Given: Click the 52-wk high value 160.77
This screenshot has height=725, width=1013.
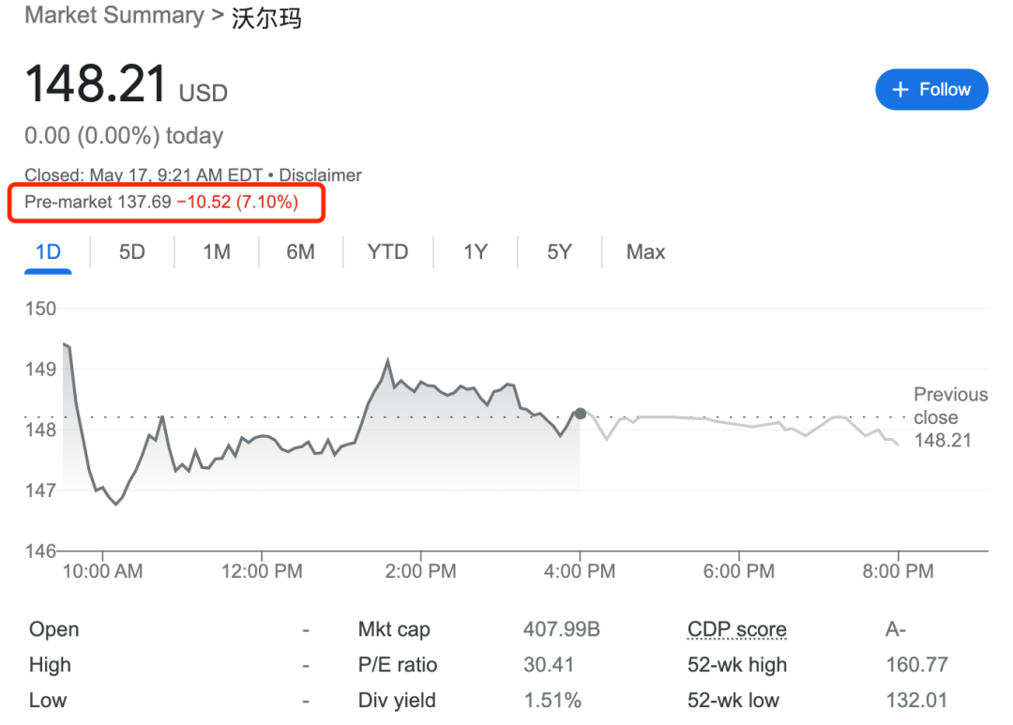Looking at the screenshot, I should (916, 664).
